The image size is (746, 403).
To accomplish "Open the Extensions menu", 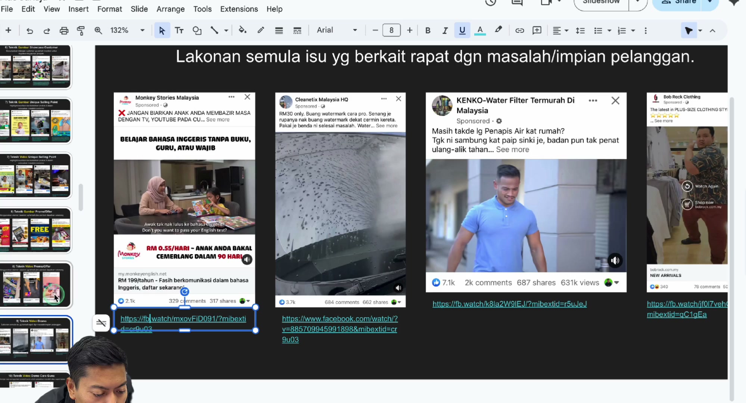I will tap(239, 9).
